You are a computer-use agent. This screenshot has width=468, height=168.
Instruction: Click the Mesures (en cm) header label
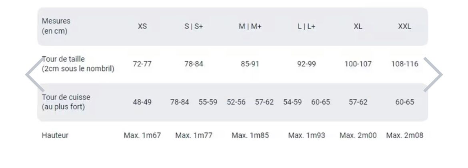56,26
